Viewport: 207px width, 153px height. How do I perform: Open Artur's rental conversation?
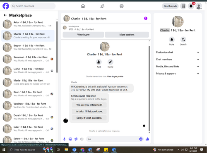pyautogui.click(x=28, y=24)
